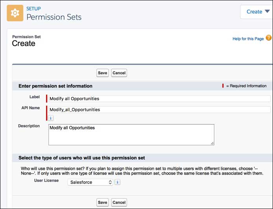Click the info icon below API Name
The image size is (273, 209).
coord(51,118)
